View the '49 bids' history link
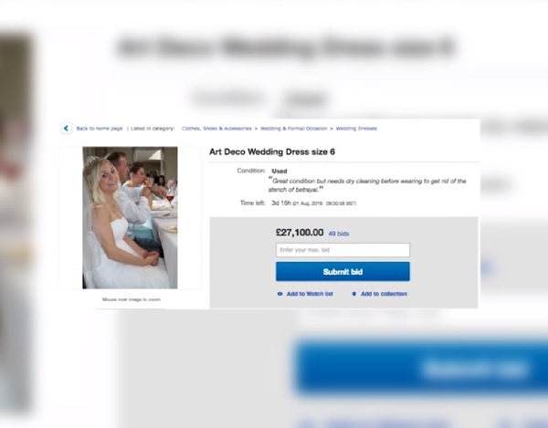The image size is (548, 428). [x=339, y=234]
